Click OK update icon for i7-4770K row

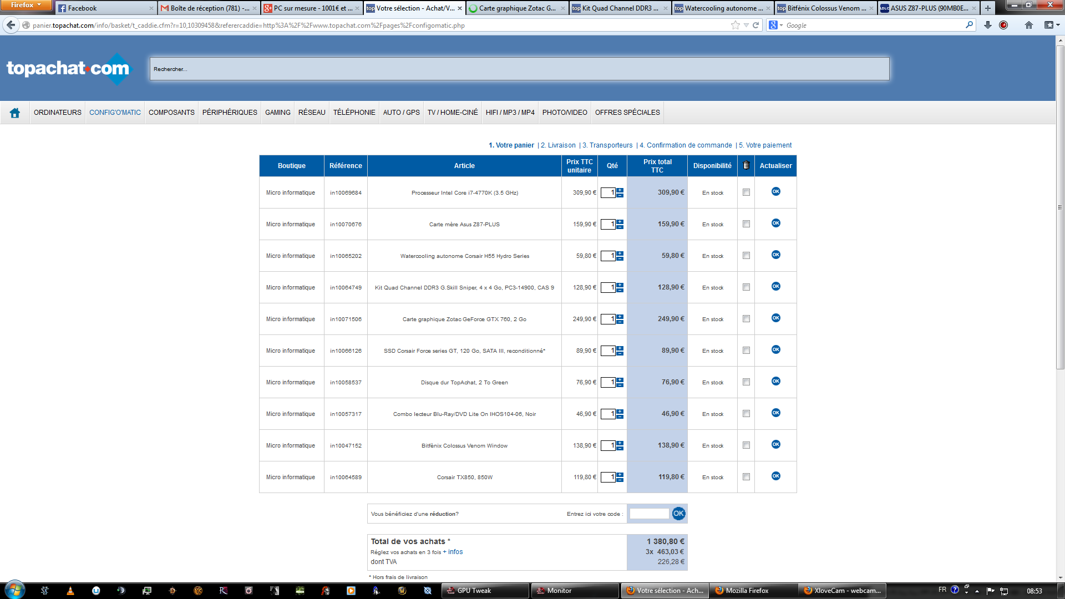tap(775, 191)
